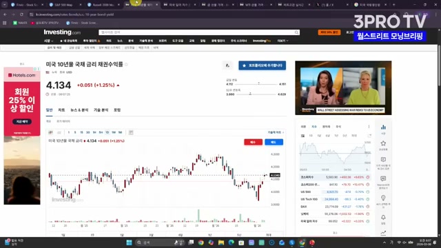Select the 1W chart interval

114,132
